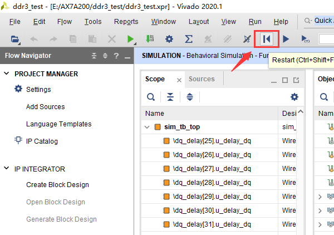Open the Run menu

[255, 22]
